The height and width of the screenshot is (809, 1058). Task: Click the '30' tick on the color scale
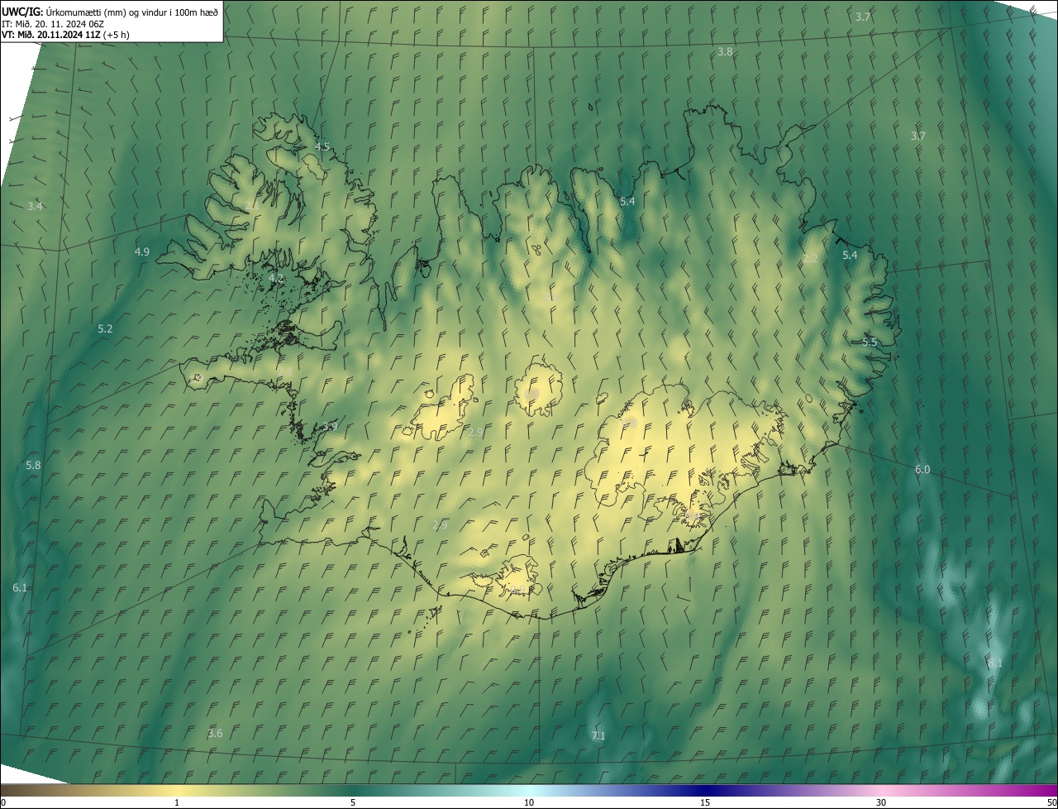[881, 803]
